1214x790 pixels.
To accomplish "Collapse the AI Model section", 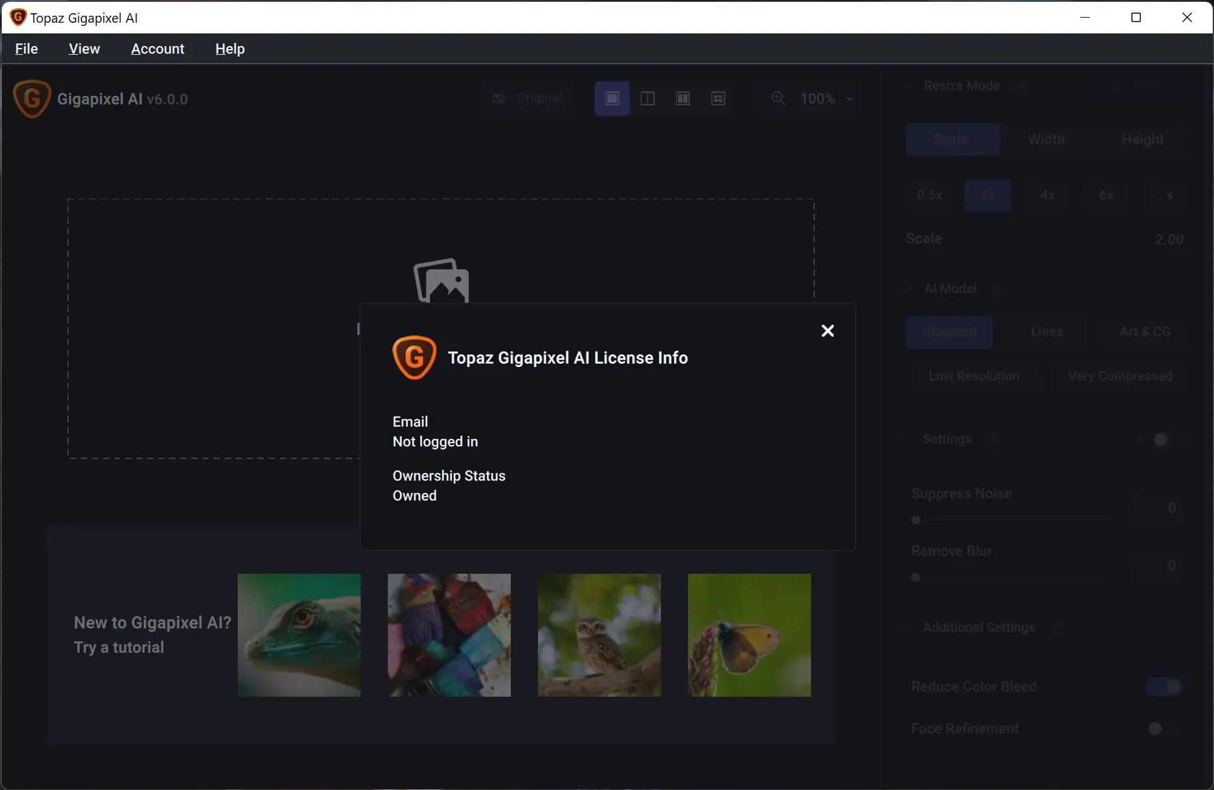I will click(x=908, y=289).
